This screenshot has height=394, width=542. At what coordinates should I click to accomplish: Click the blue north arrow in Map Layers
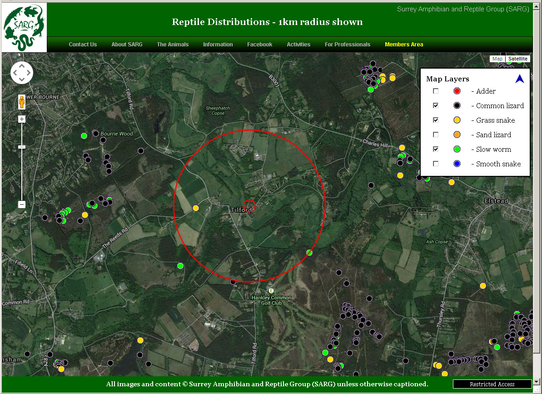point(520,79)
